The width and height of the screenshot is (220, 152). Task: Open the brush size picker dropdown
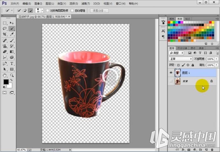click(x=42, y=10)
